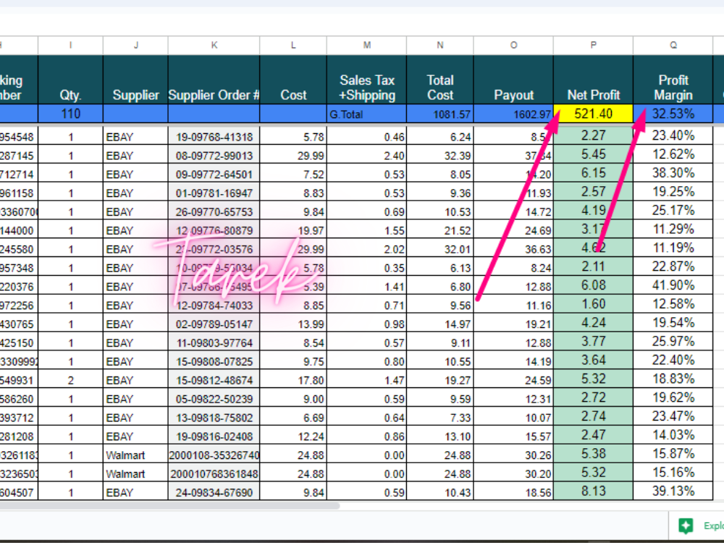Select column I header
This screenshot has height=543, width=724.
coord(71,45)
